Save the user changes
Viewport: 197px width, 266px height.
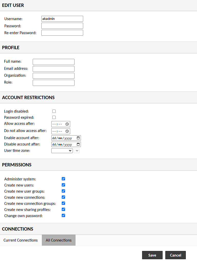point(152,255)
